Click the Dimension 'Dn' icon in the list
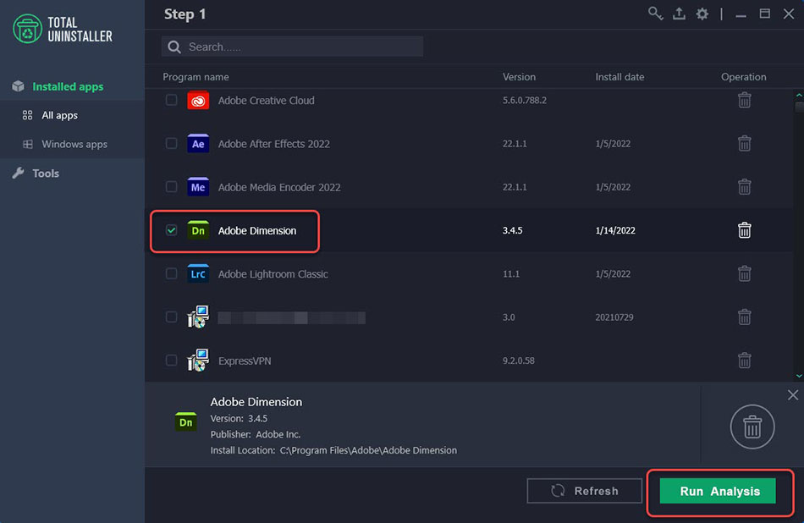The width and height of the screenshot is (804, 523). pos(198,230)
